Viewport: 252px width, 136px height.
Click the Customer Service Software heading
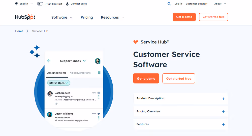click(167, 59)
